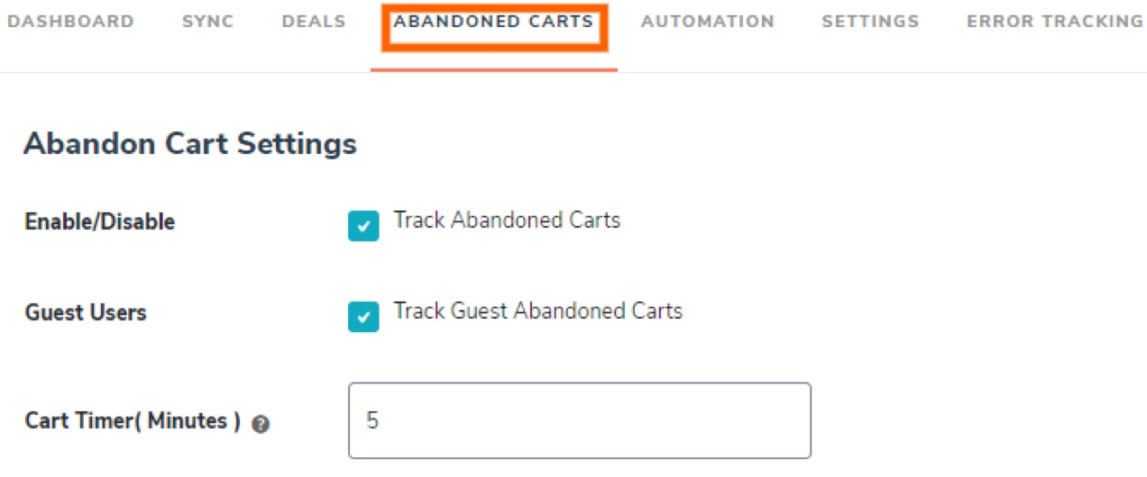Click the white checkmark in Guest Users row
Viewport: 1147px width, 477px height.
coord(363,317)
